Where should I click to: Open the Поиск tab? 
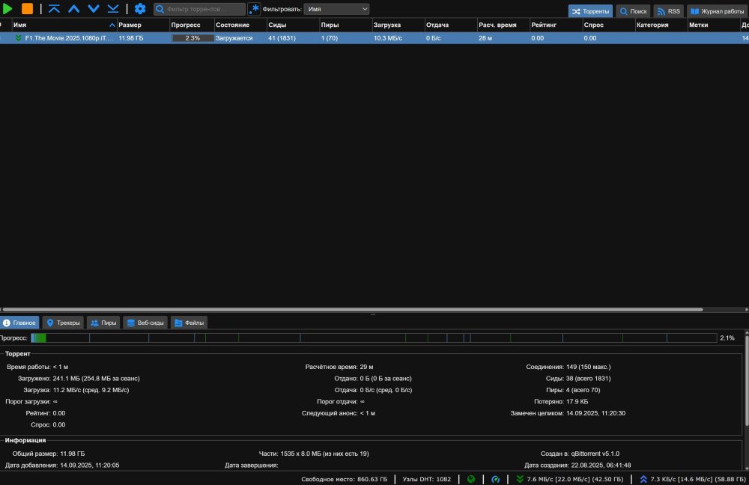[x=633, y=11]
